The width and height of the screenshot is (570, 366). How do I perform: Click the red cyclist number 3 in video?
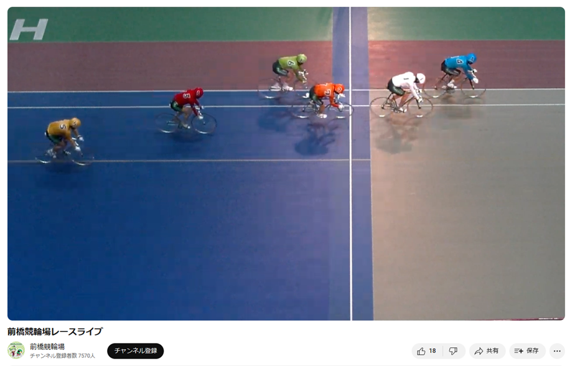(186, 110)
